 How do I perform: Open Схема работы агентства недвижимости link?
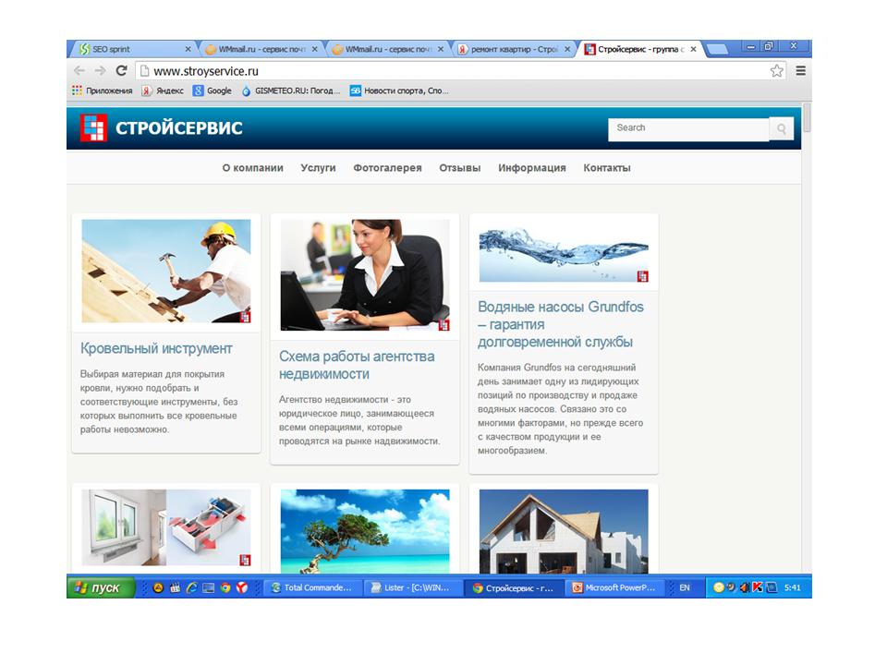(357, 366)
